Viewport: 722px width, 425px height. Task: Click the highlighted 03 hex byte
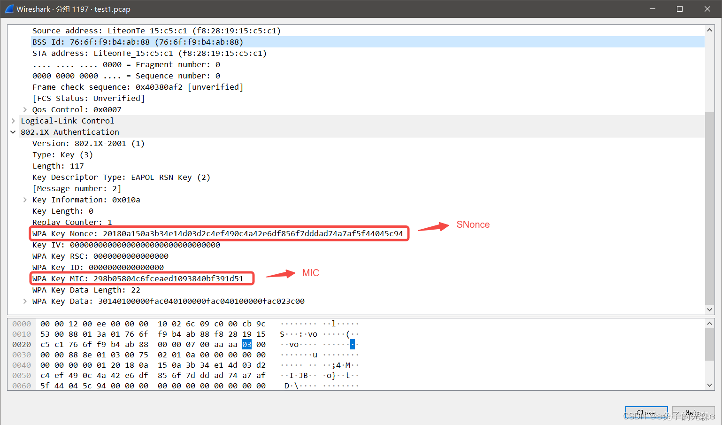pyautogui.click(x=247, y=344)
